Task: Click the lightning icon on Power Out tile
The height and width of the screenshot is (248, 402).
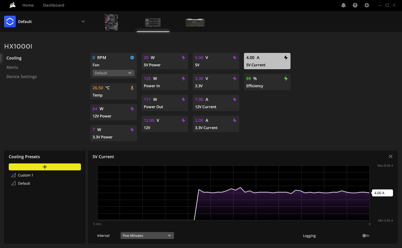Action: [183, 99]
